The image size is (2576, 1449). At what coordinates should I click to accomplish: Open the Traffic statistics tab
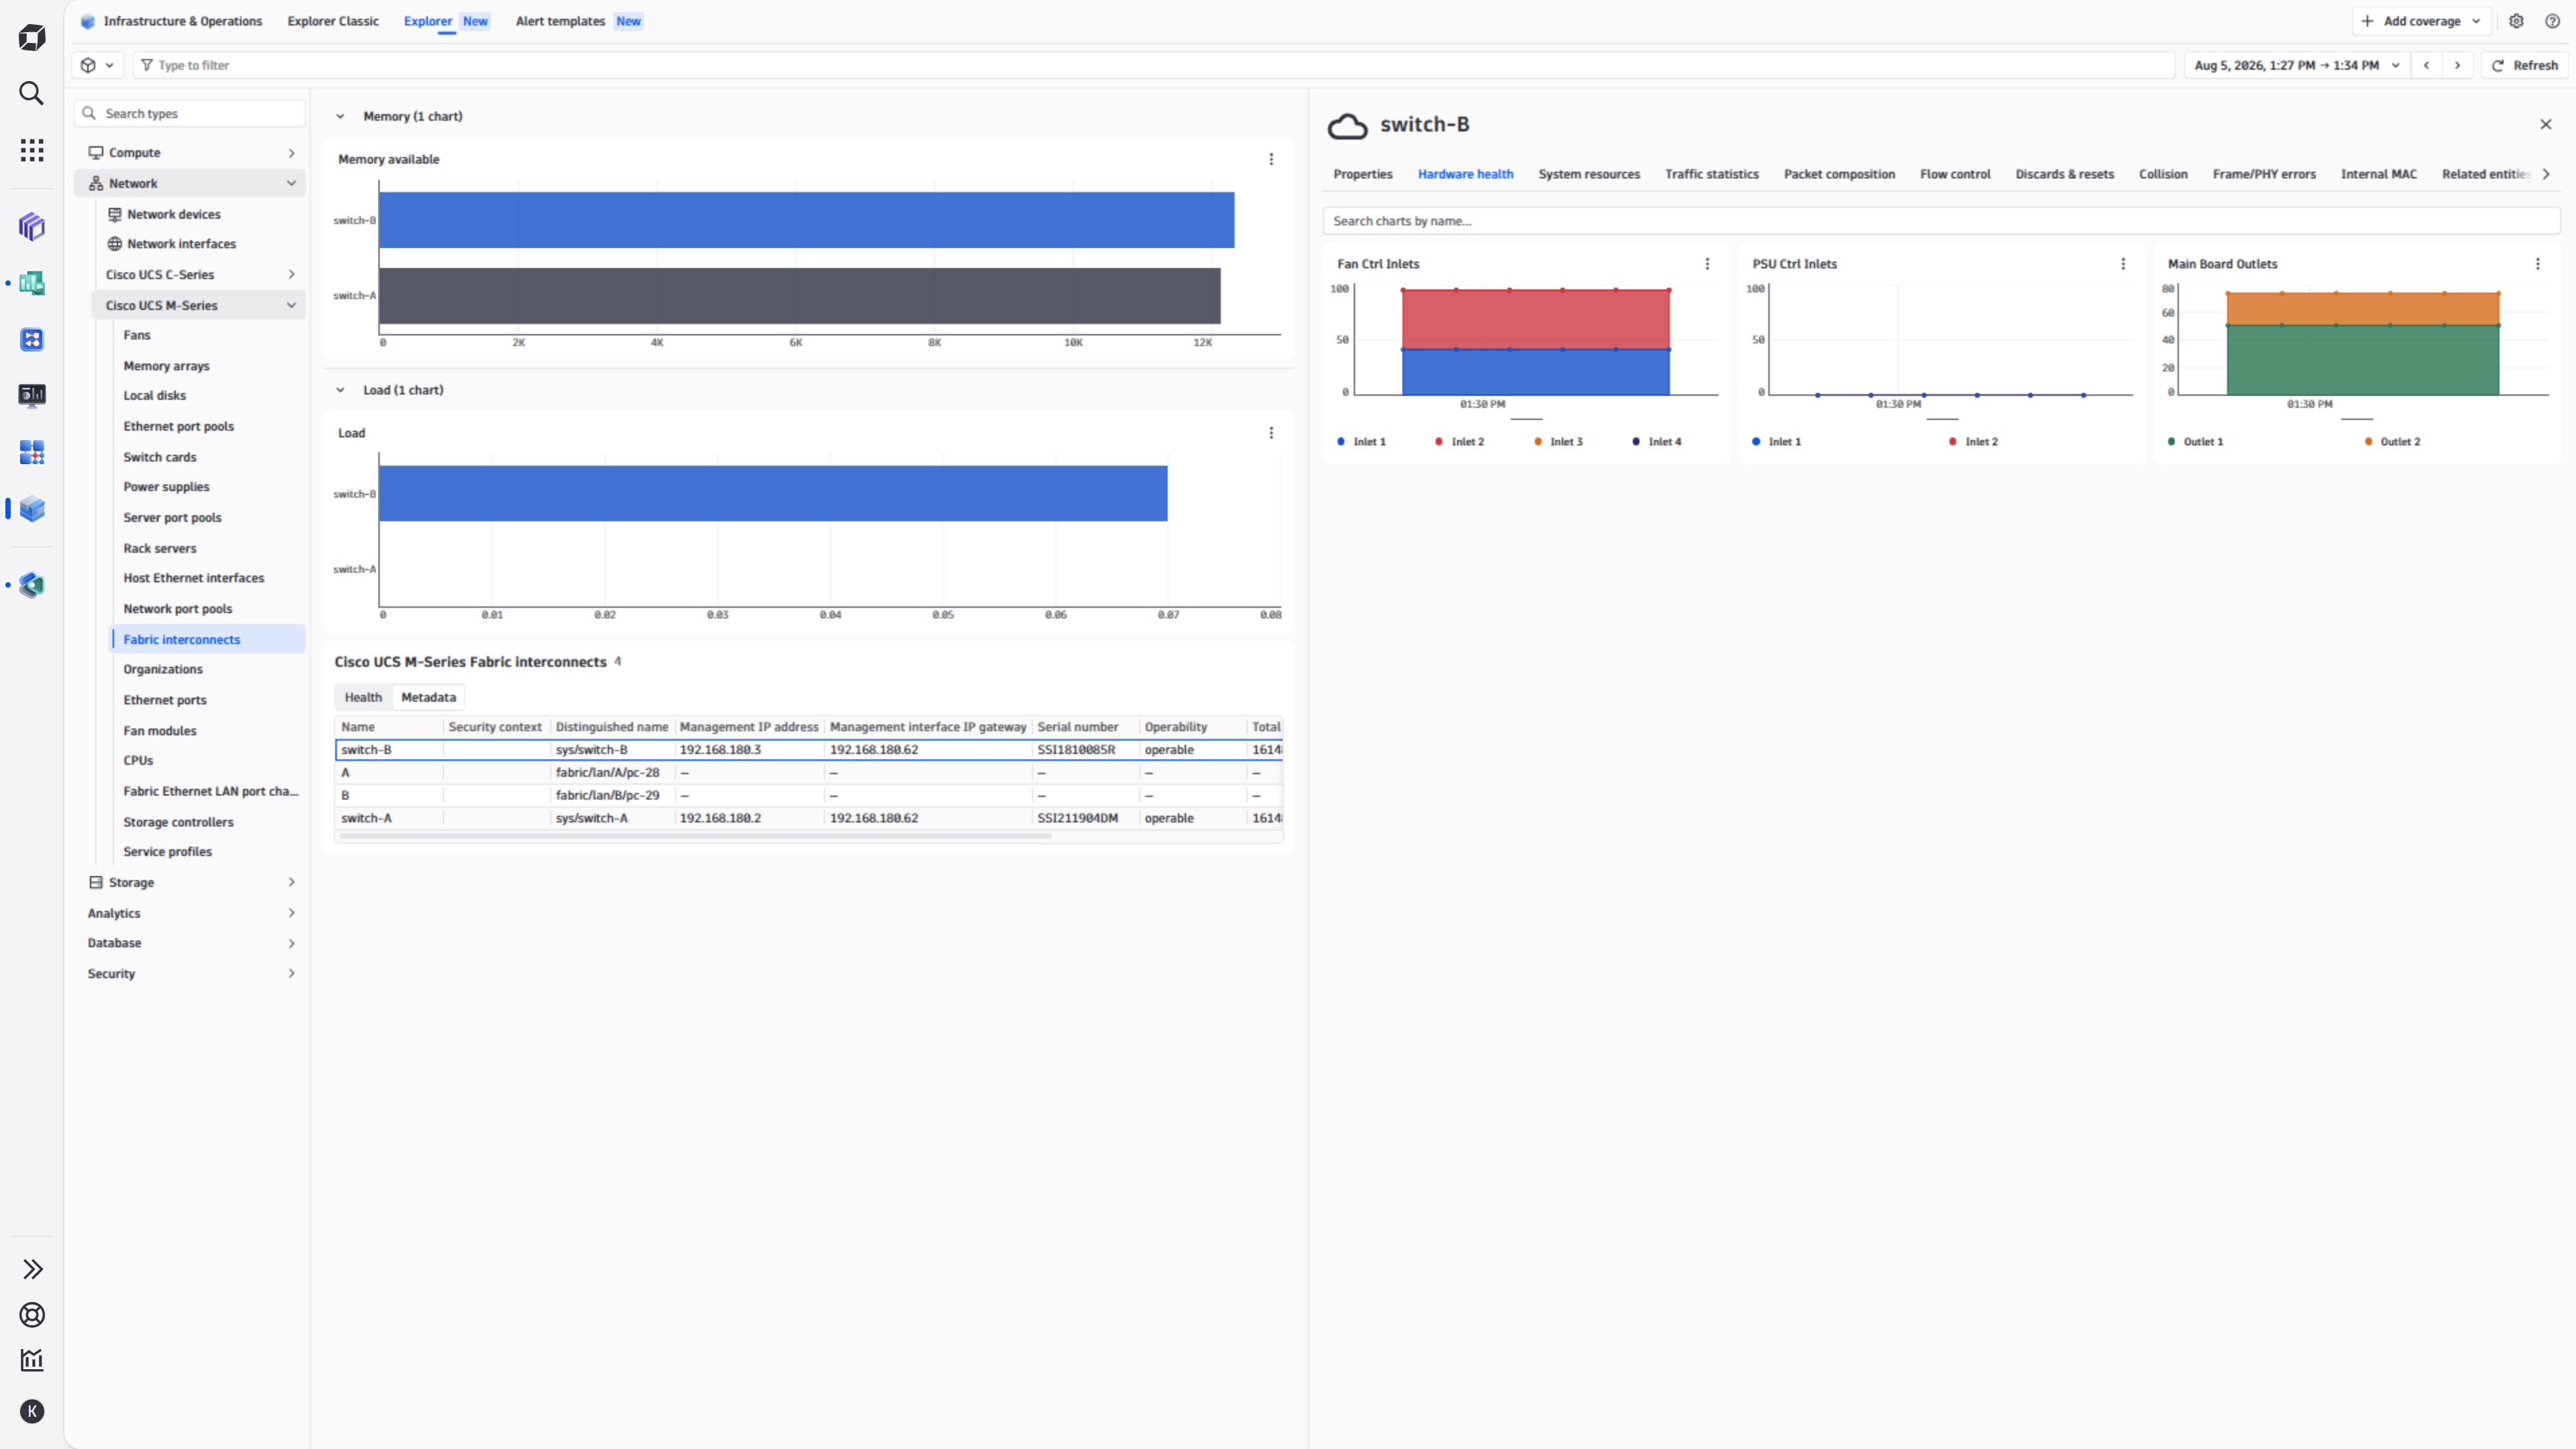point(1711,174)
